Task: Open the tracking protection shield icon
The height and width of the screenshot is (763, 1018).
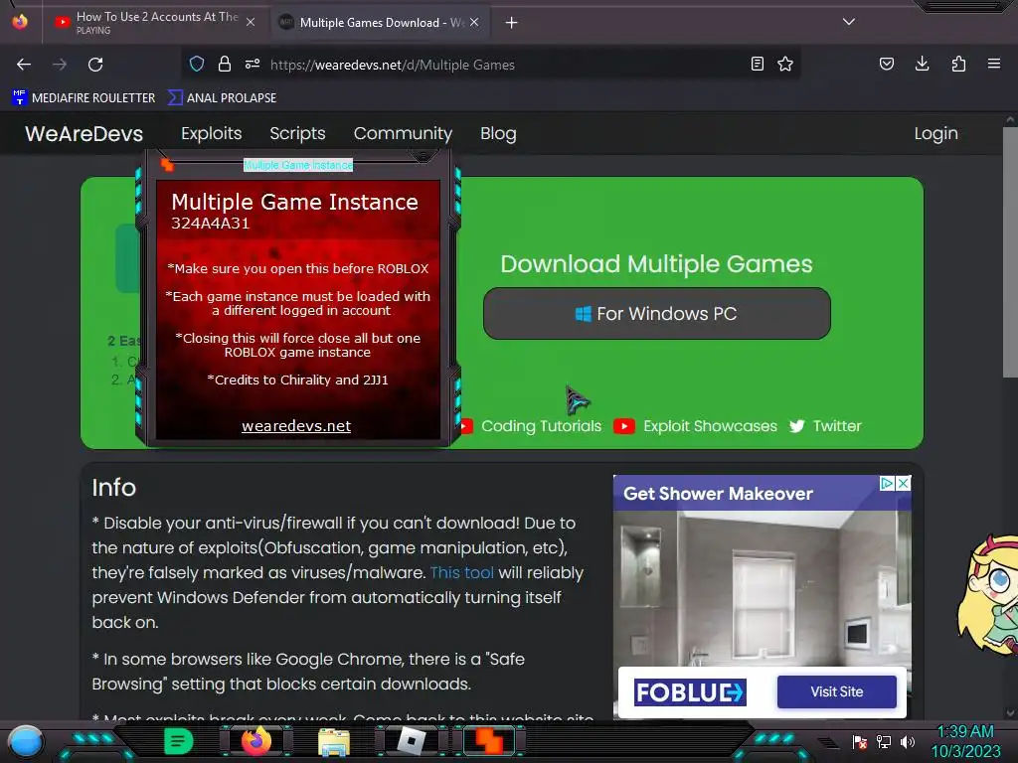Action: (197, 64)
